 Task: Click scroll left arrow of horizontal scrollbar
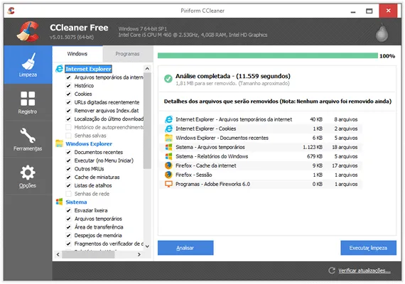[58, 255]
